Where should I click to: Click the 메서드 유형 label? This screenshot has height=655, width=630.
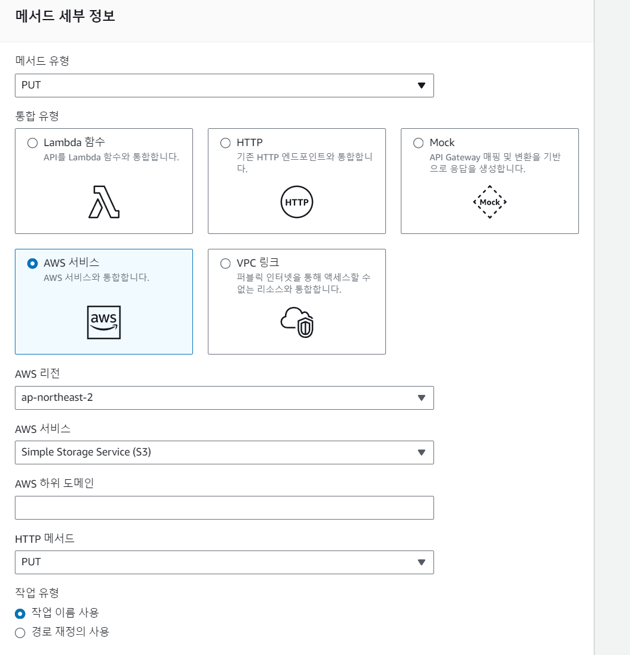[x=42, y=61]
